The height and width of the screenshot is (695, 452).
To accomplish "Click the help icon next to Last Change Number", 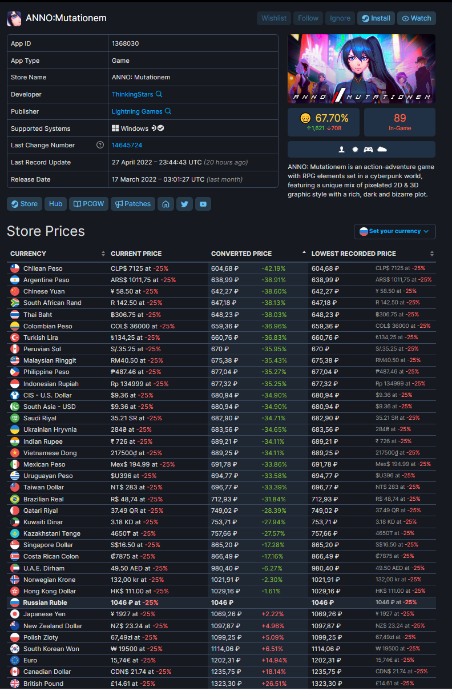I will pos(100,145).
